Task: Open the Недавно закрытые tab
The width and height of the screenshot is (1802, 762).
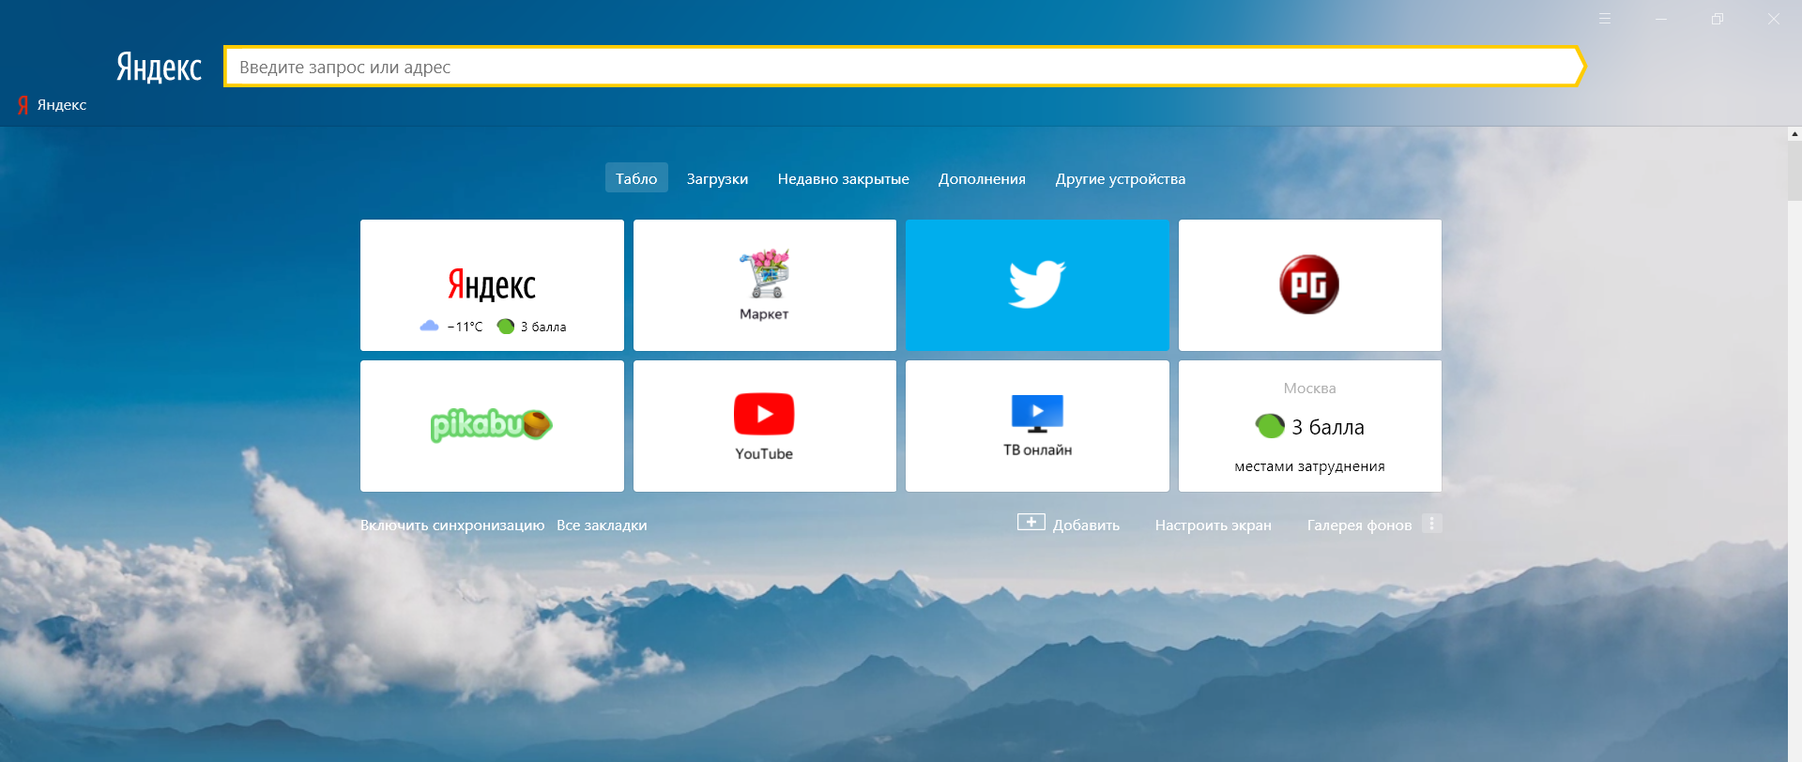Action: pos(843,178)
